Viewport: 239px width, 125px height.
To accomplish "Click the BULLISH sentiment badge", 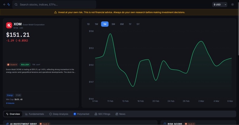I will click(x=25, y=64).
